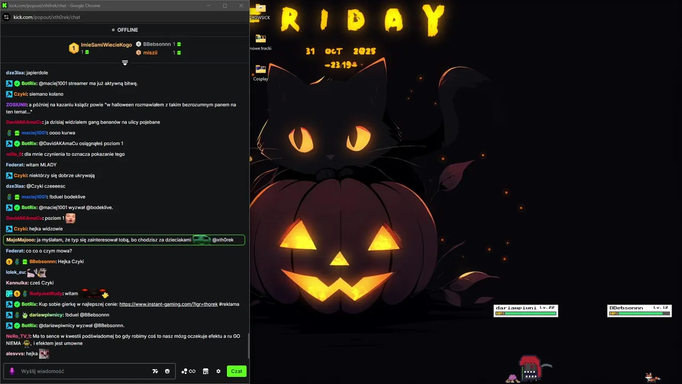Click the site information icon in address bar
This screenshot has height=384, width=682.
tap(6, 17)
